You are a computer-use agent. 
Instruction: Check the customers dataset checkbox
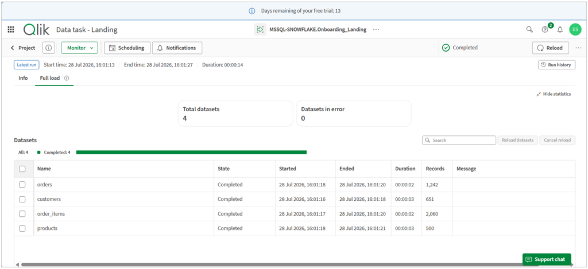tap(22, 200)
